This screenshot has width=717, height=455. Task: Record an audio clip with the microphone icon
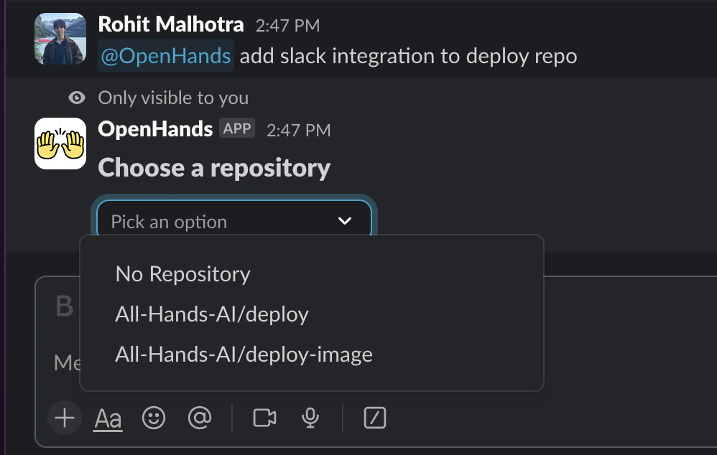click(310, 418)
